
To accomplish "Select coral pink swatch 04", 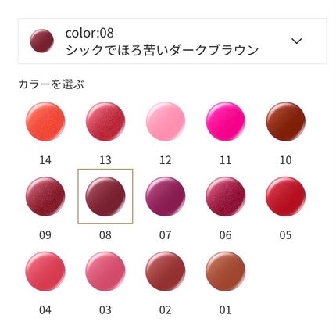I will [x=45, y=271].
